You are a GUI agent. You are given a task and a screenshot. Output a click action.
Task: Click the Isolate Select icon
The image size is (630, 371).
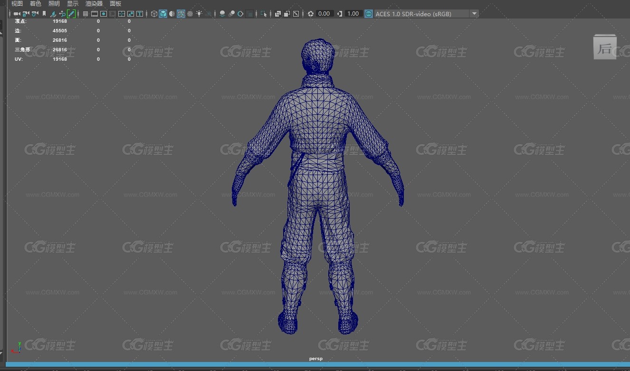pos(264,14)
